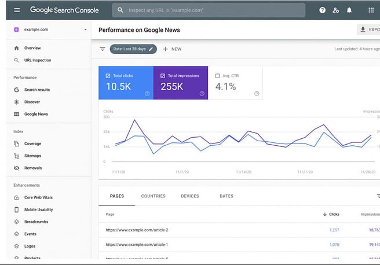Image resolution: width=380 pixels, height=265 pixels.
Task: Click the 10.5K total clicks value
Action: pyautogui.click(x=119, y=87)
